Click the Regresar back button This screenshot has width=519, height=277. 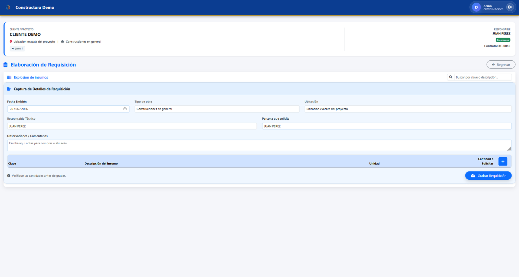click(501, 65)
